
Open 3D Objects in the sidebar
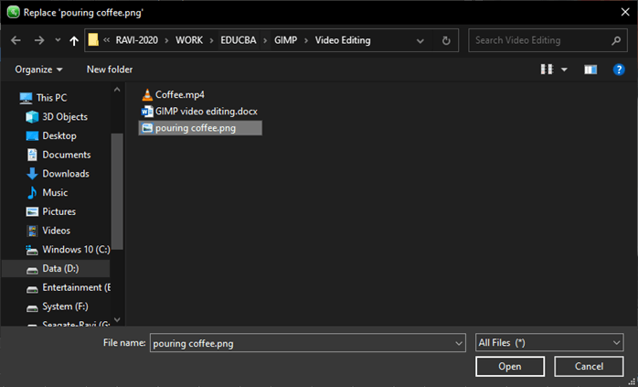tap(65, 117)
